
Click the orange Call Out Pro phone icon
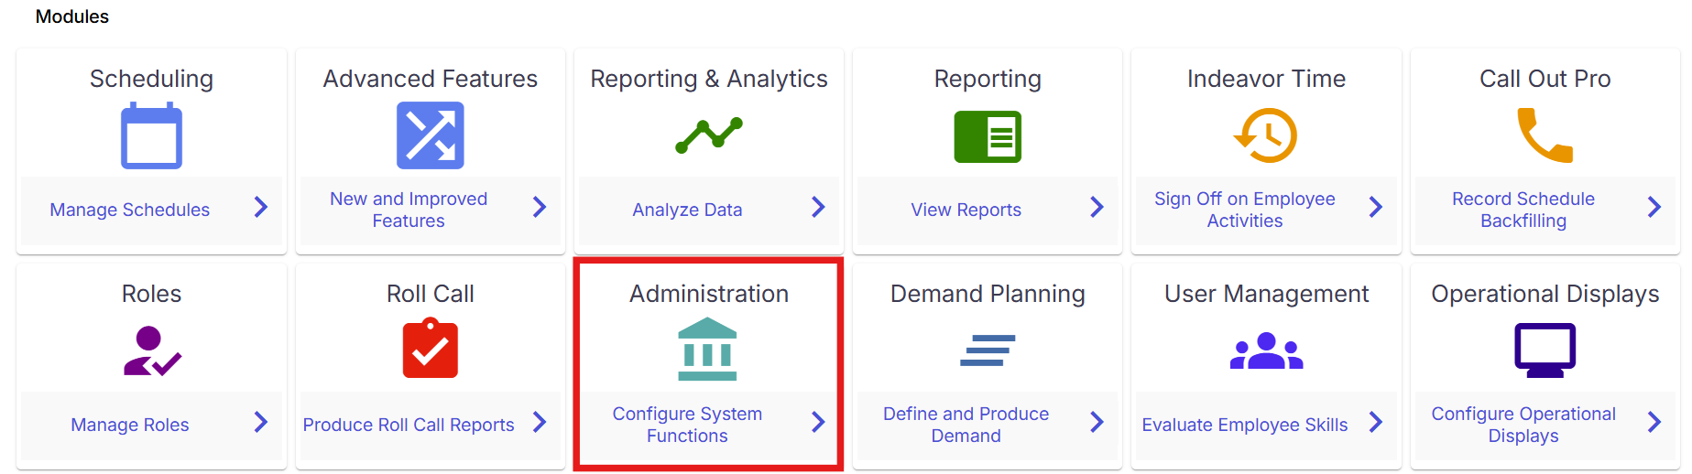[x=1545, y=135]
